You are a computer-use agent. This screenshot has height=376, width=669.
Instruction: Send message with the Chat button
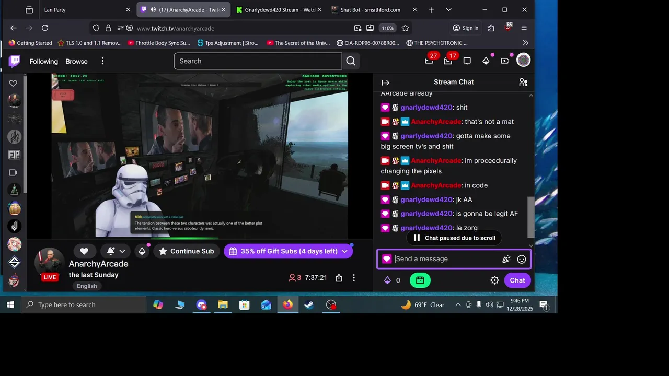coord(517,280)
